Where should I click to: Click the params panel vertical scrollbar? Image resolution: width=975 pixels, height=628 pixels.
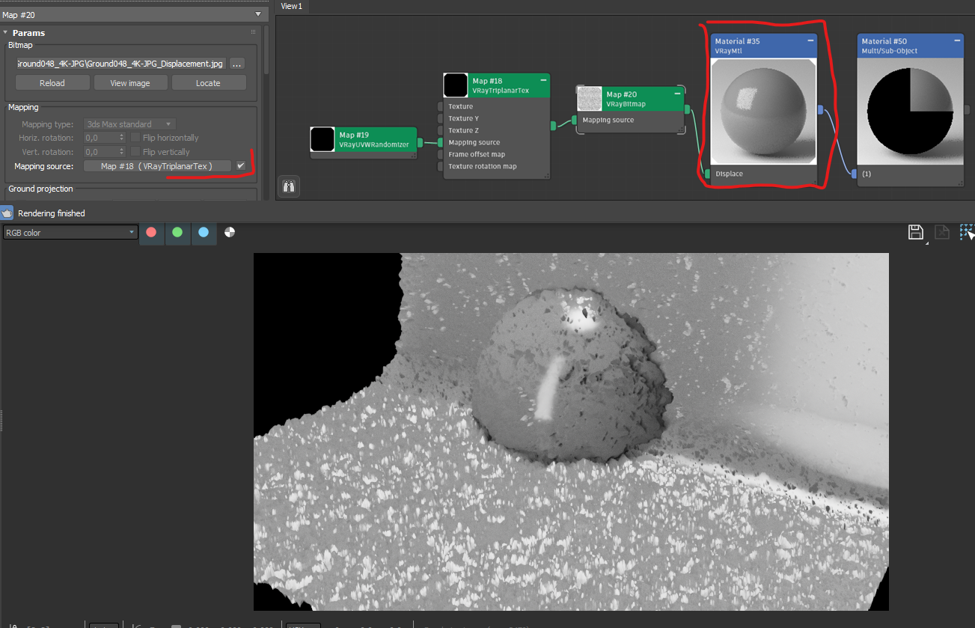(266, 49)
